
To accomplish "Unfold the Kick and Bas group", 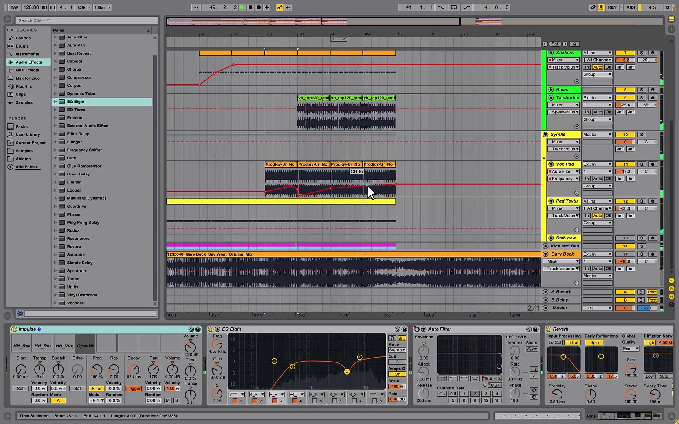I will 546,246.
